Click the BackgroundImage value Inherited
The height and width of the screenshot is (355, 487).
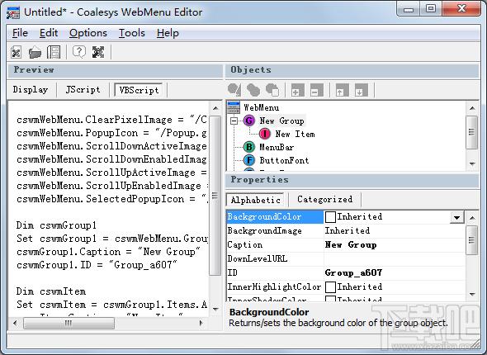(348, 231)
